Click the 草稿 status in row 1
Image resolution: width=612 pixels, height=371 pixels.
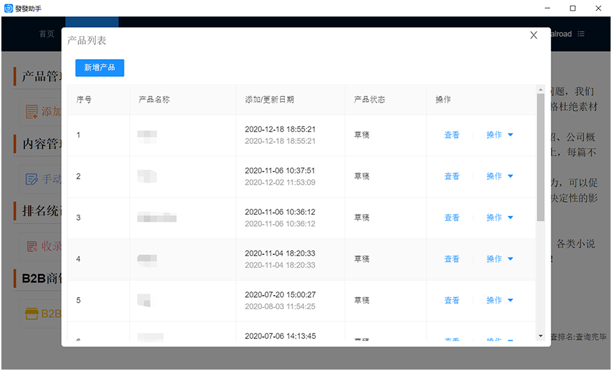362,135
